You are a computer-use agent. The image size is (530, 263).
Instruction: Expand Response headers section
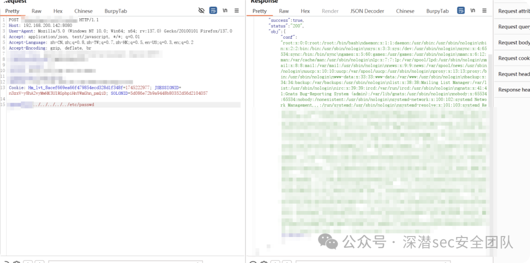click(x=512, y=90)
